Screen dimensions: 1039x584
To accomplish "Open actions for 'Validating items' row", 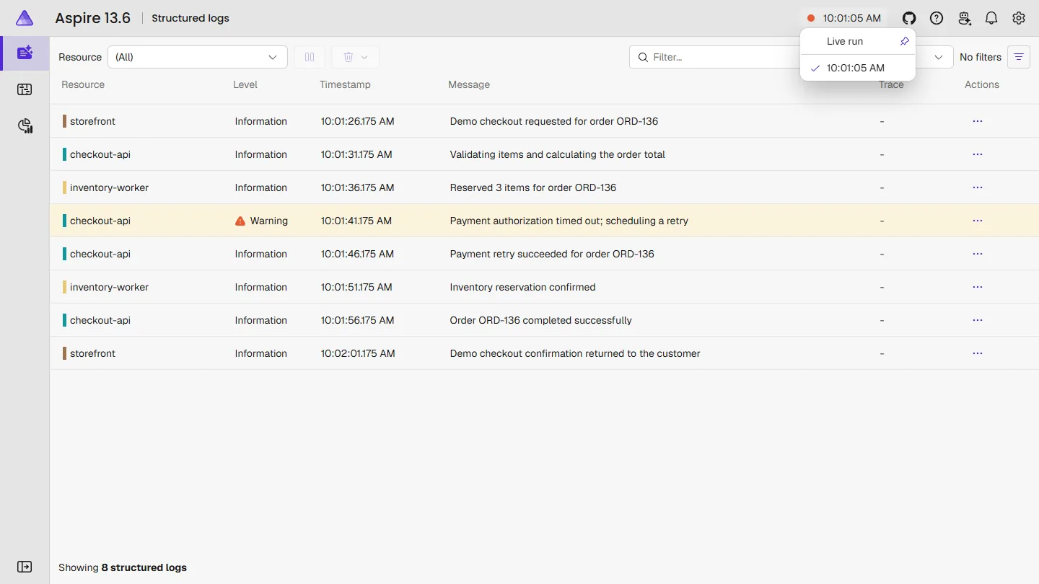I will pyautogui.click(x=978, y=154).
